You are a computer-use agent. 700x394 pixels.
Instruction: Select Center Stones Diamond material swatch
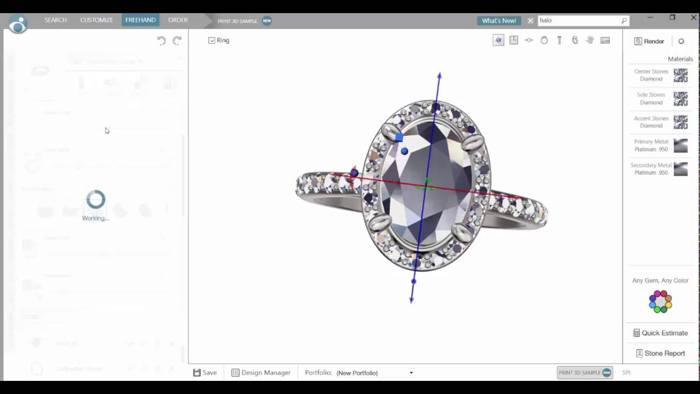[680, 76]
